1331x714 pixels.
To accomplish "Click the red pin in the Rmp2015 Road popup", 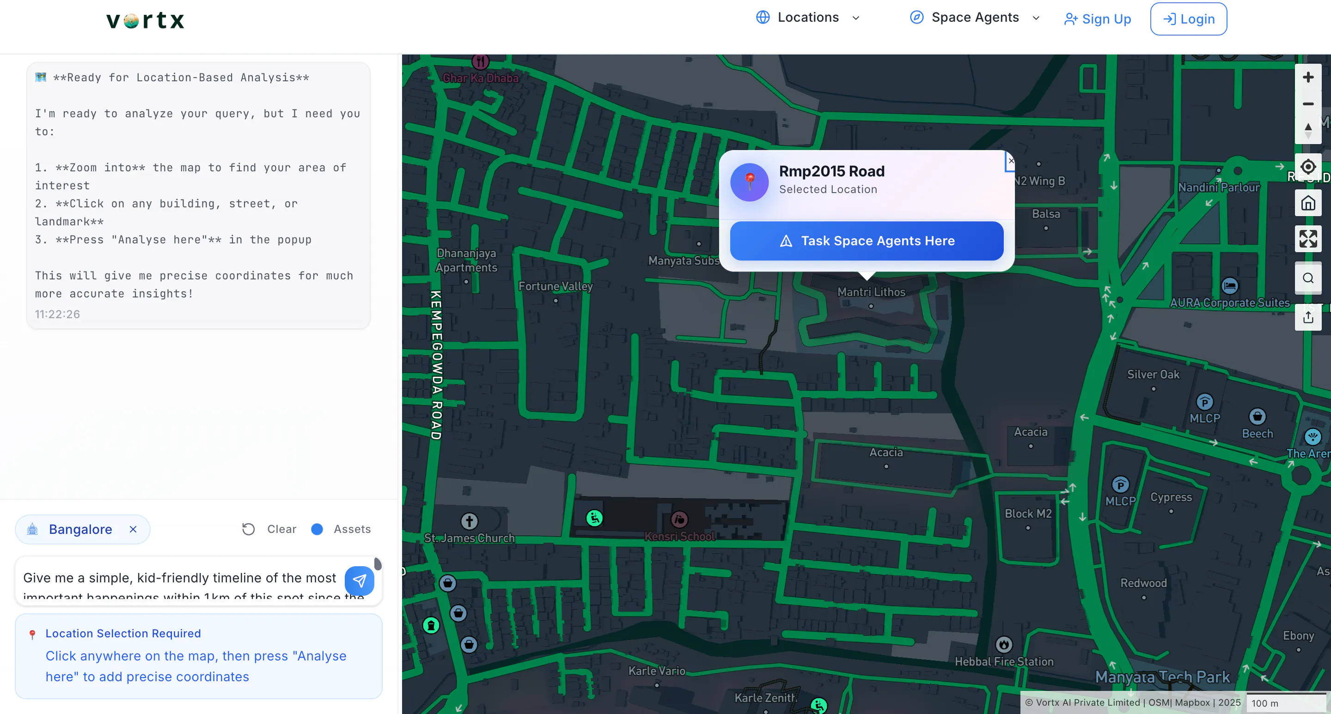I will click(749, 182).
